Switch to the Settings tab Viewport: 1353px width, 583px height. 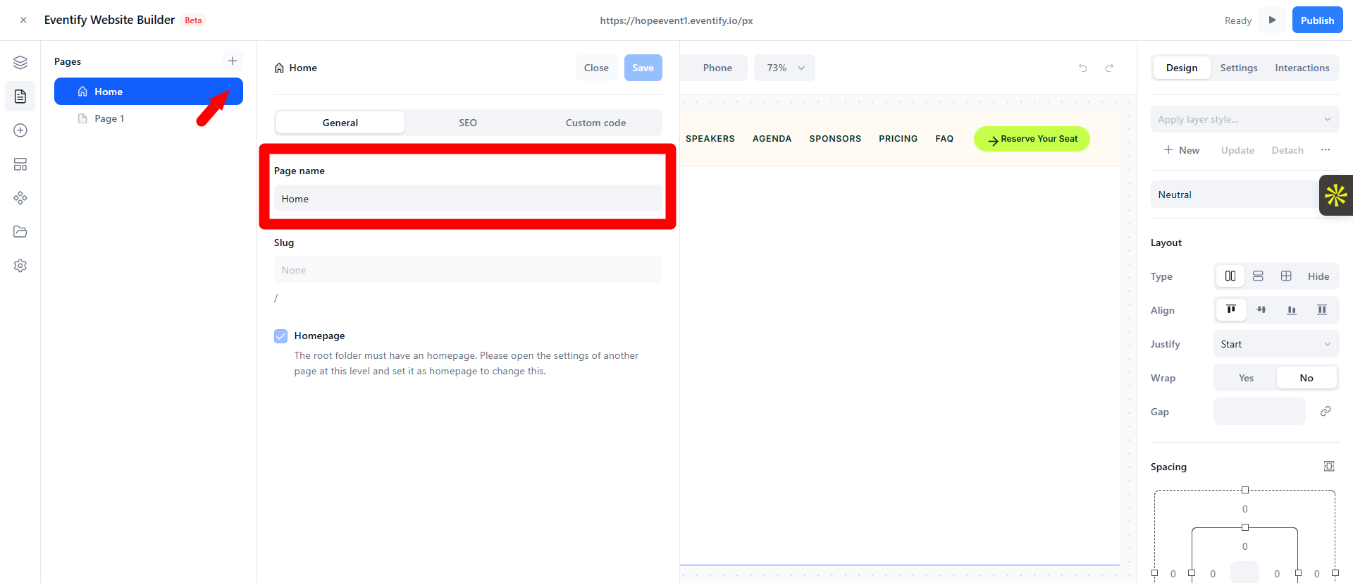[x=1239, y=68]
